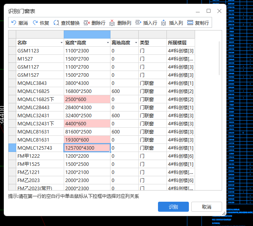Click the 删除行 delete row icon
Screen dimensions: 253x226
click(87, 23)
